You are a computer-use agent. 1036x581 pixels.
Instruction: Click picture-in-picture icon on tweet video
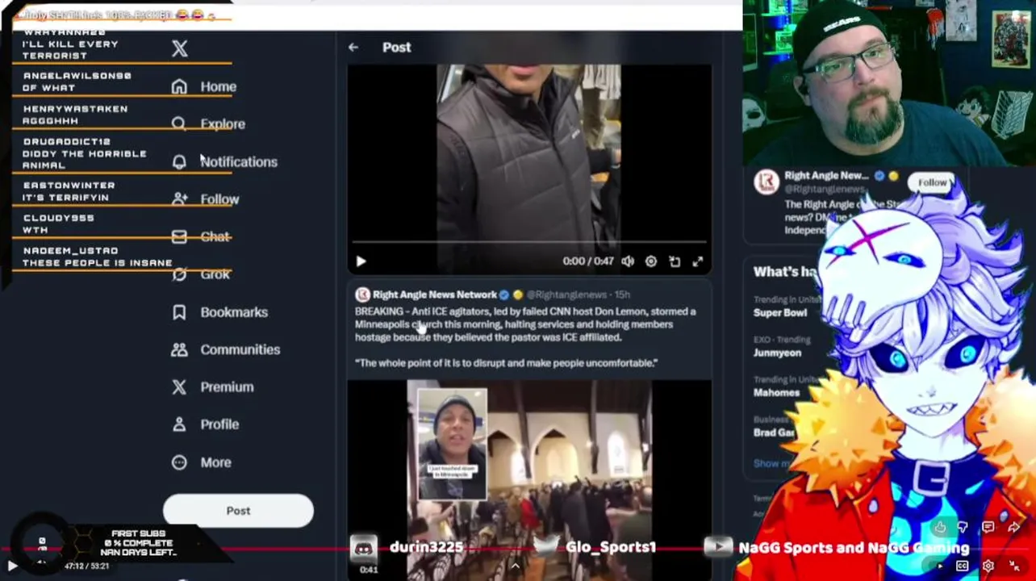pyautogui.click(x=675, y=261)
